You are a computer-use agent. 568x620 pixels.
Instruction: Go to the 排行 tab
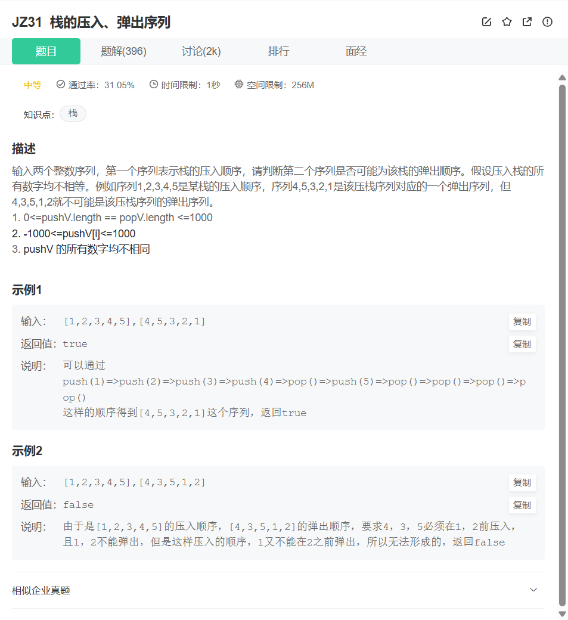click(x=279, y=51)
